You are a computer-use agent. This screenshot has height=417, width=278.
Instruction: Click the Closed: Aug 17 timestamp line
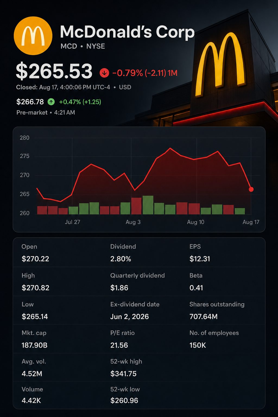[x=74, y=87]
